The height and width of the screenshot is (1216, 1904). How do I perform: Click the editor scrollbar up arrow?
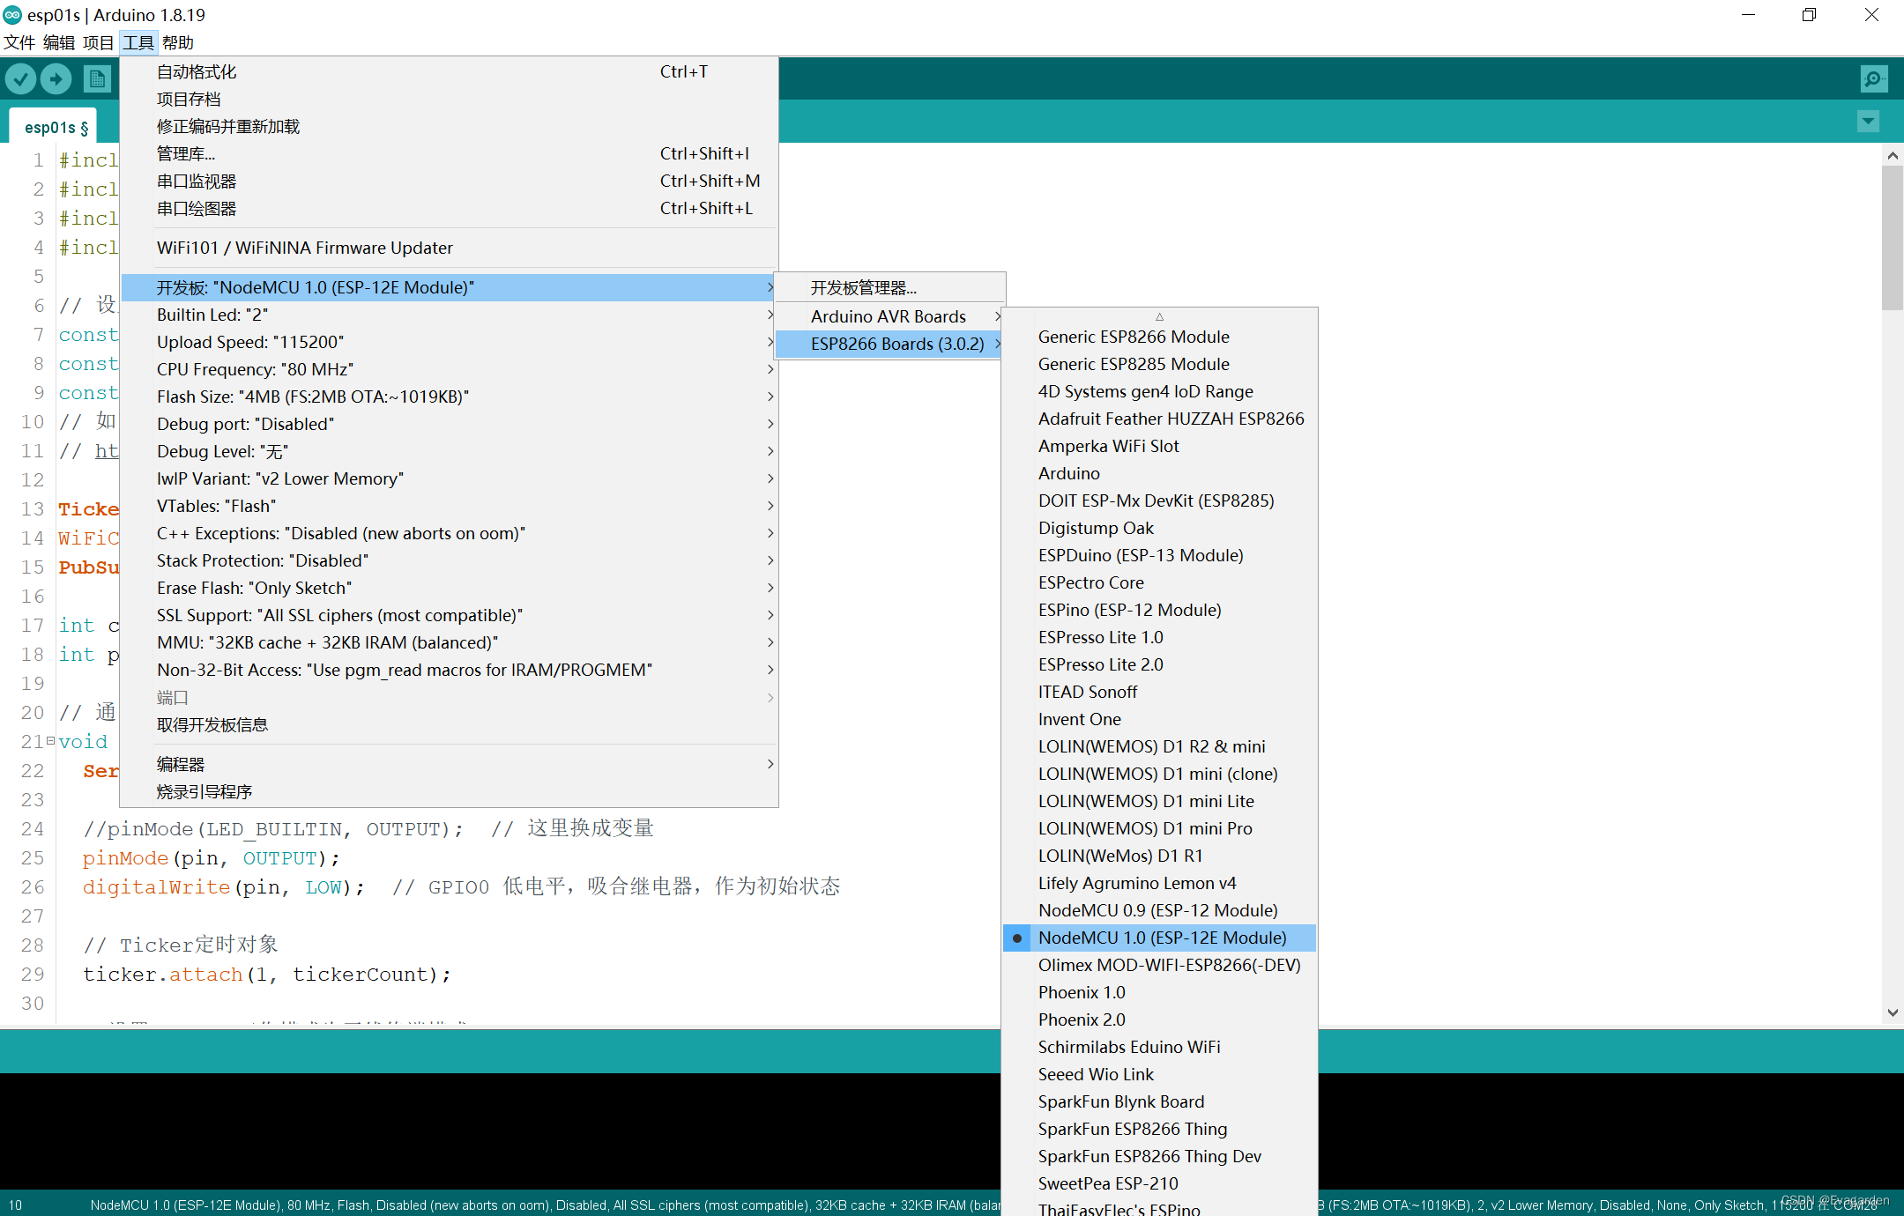click(x=1893, y=155)
